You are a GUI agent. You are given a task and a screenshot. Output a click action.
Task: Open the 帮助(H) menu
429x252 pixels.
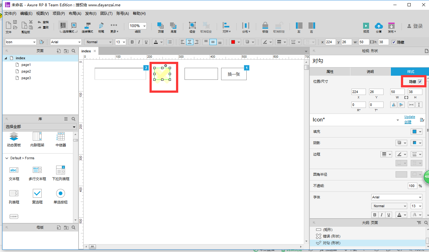click(139, 14)
